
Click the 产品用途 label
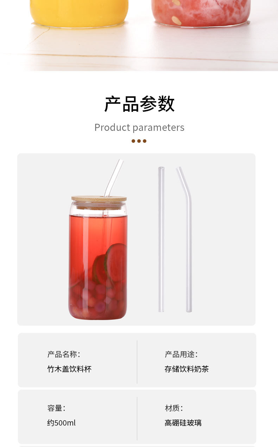[x=181, y=354]
